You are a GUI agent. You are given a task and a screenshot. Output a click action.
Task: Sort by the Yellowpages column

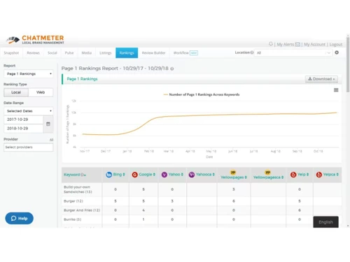234,177
